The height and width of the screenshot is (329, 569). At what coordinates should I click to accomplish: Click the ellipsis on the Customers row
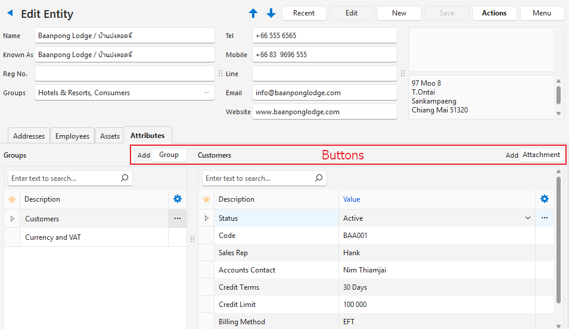pyautogui.click(x=177, y=218)
